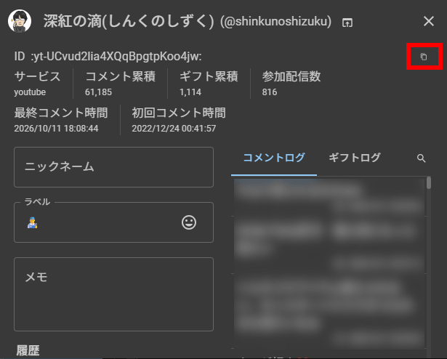Focus the メモ text area
The height and width of the screenshot is (359, 447).
(113, 294)
